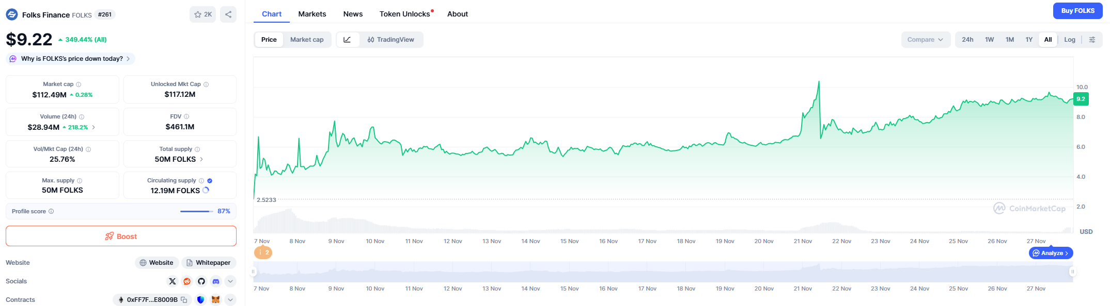1110x306 pixels.
Task: Open the Compare dropdown
Action: (x=925, y=40)
